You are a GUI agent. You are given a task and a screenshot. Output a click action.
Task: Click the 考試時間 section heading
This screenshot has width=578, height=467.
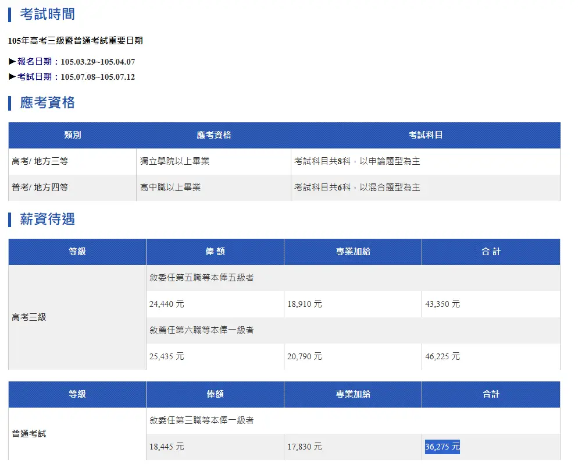(47, 14)
